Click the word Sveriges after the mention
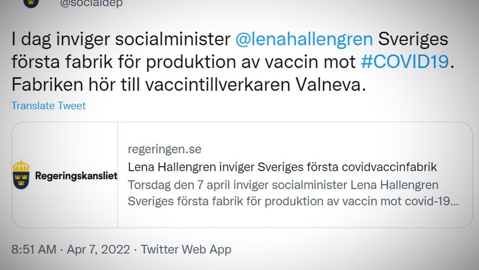Viewport: 479px width, 270px height. [413, 39]
